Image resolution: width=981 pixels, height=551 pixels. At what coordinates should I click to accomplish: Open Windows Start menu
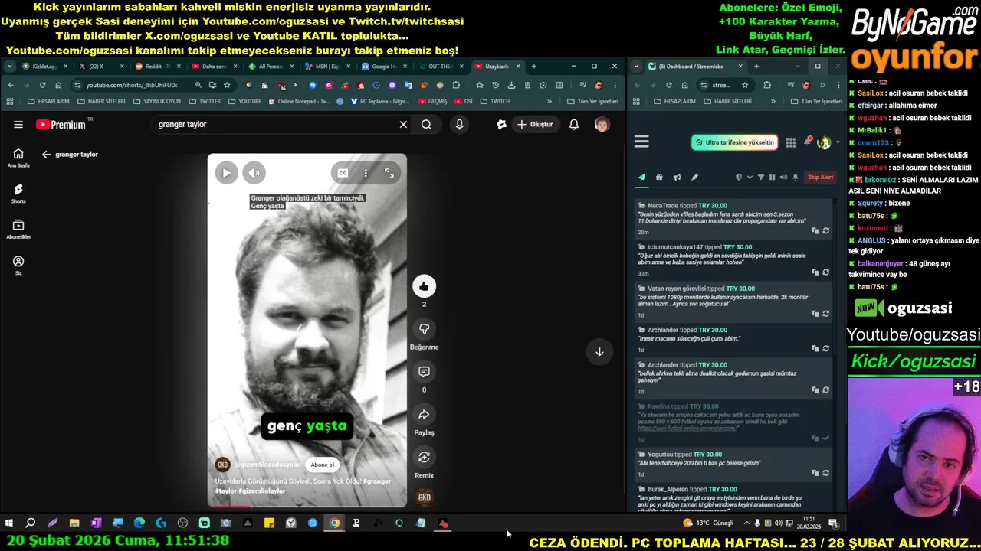[9, 523]
